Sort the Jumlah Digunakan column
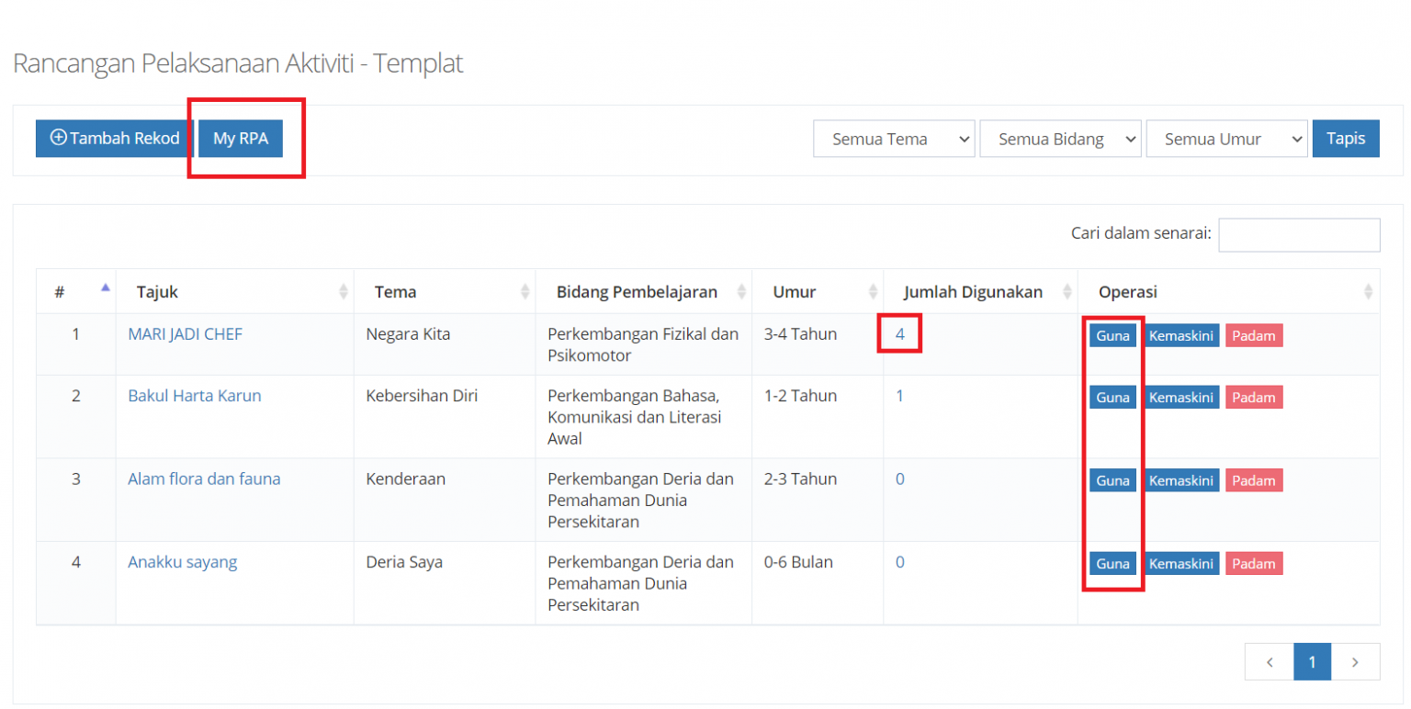The image size is (1411, 709). [1068, 291]
